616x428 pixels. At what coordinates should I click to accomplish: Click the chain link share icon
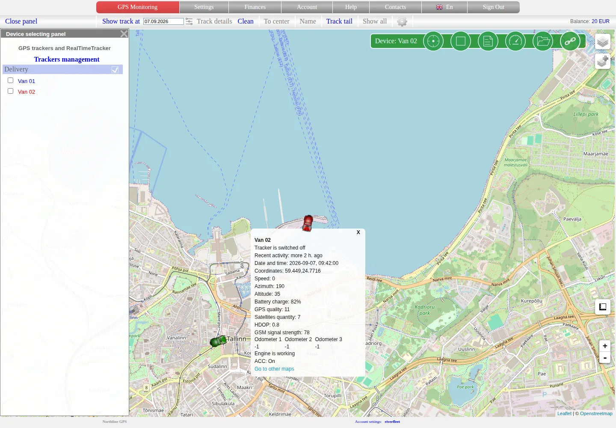pyautogui.click(x=570, y=41)
